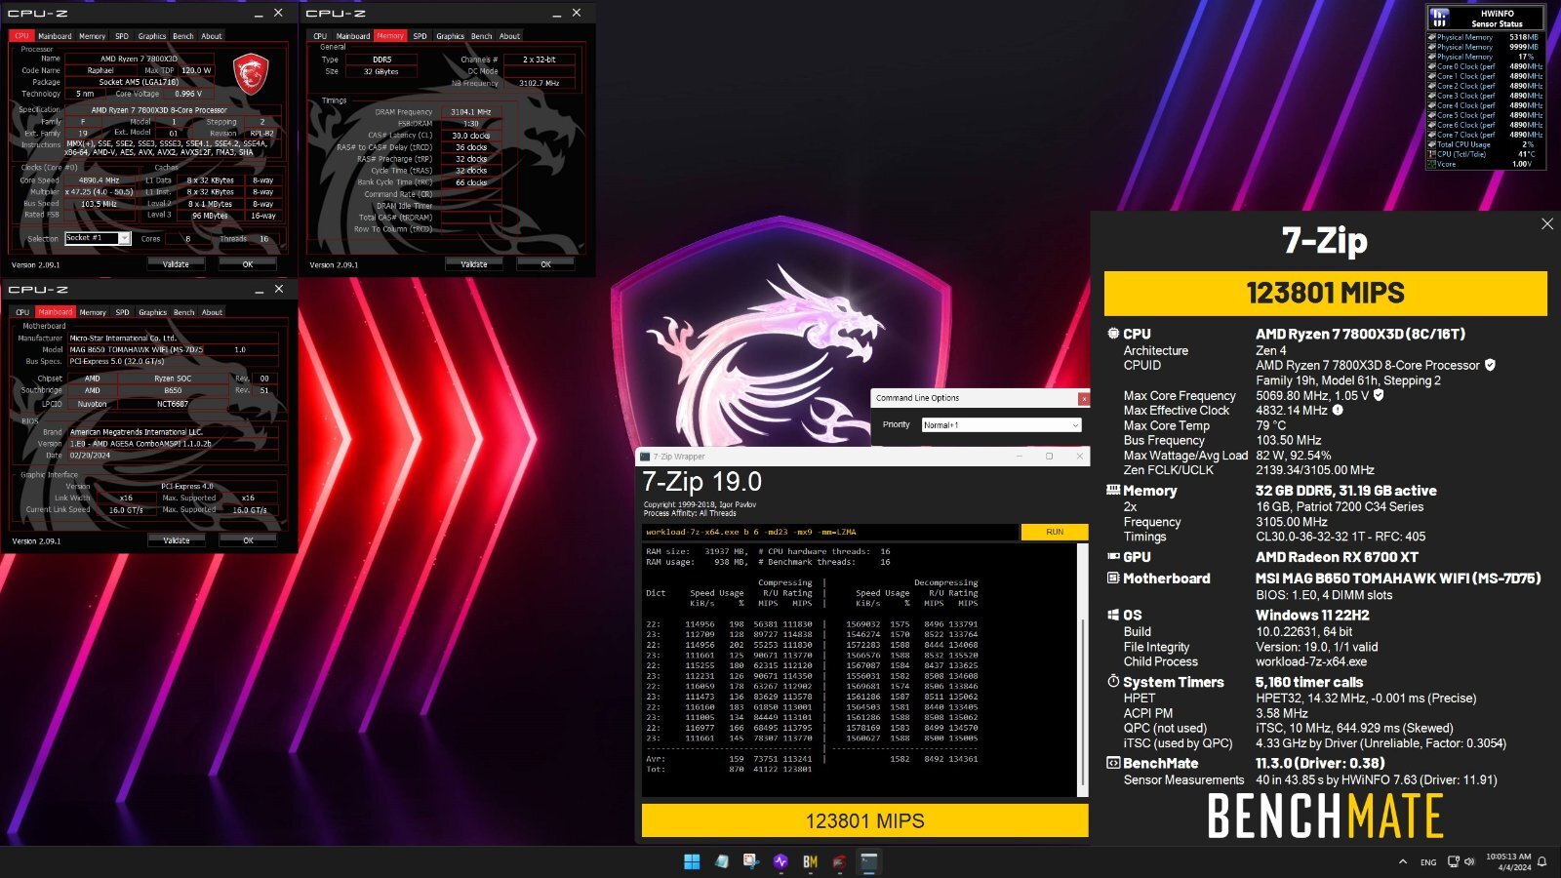Image resolution: width=1561 pixels, height=878 pixels.
Task: Open the Priority Normal+1 dropdown
Action: 1001,425
